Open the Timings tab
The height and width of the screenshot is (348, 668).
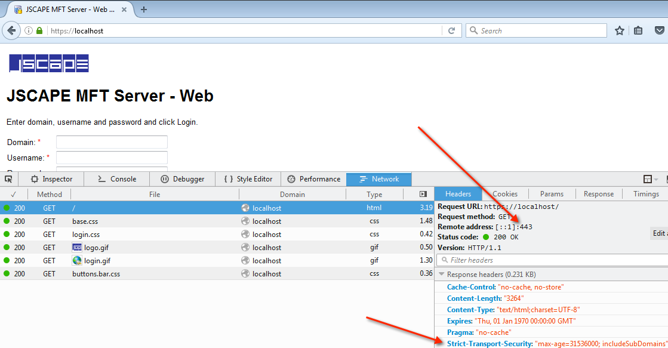tap(646, 194)
